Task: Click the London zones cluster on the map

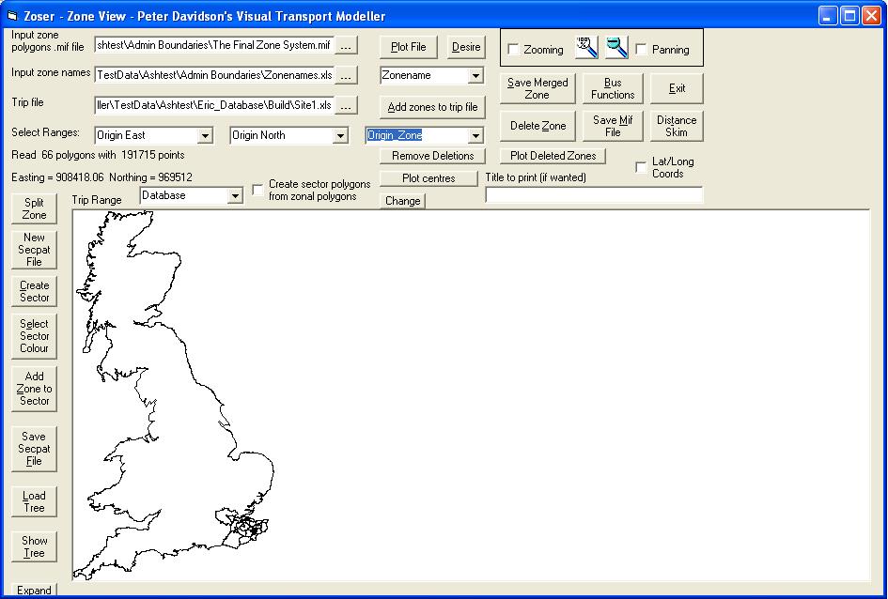Action: tap(245, 526)
